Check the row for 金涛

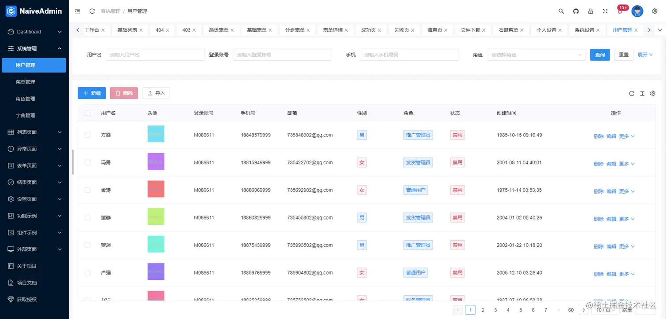pos(87,190)
